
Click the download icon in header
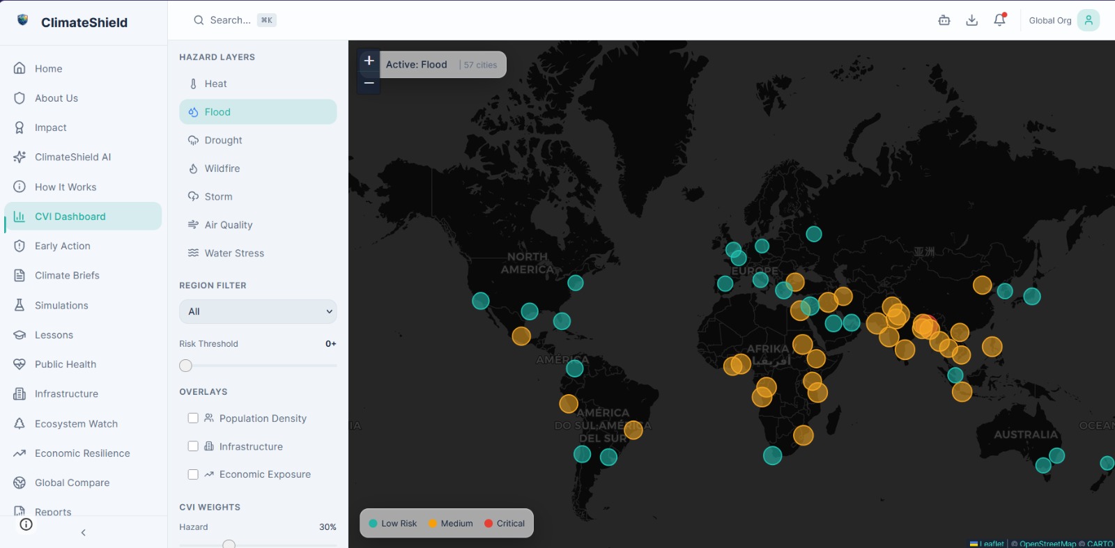[x=972, y=20]
